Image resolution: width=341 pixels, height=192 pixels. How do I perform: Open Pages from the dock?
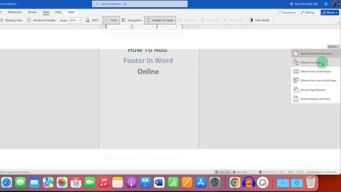click(187, 182)
